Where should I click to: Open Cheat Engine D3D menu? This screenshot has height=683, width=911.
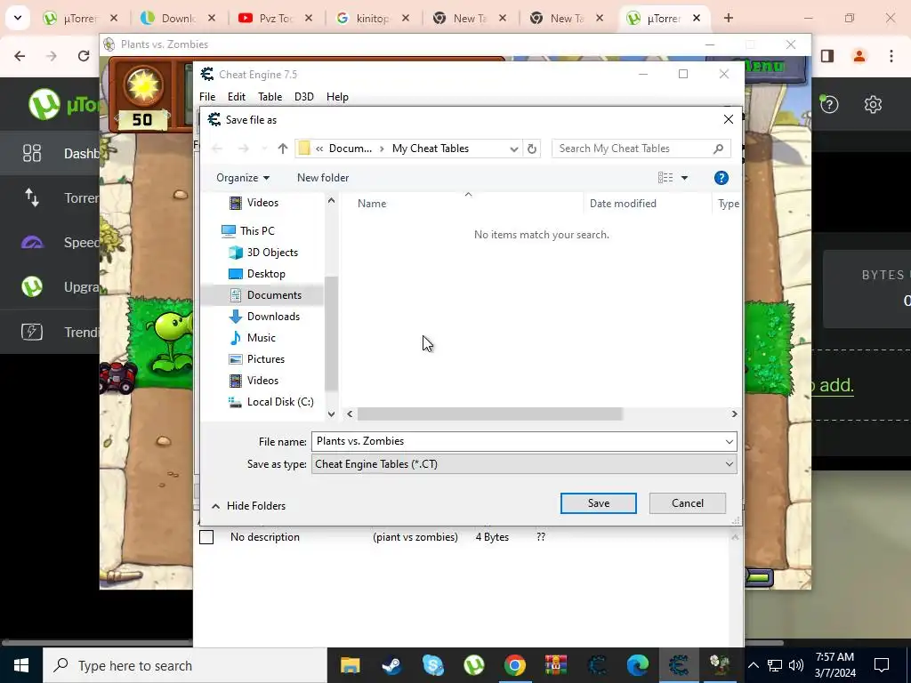pyautogui.click(x=304, y=97)
